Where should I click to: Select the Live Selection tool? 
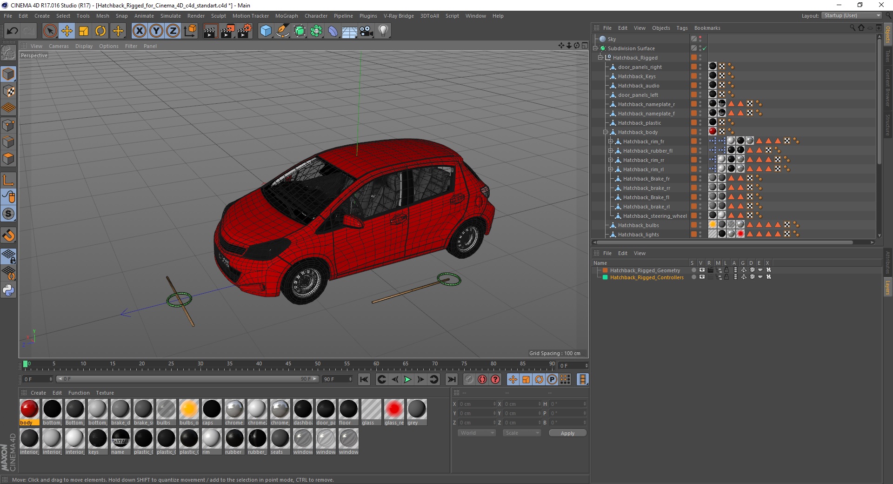point(50,31)
